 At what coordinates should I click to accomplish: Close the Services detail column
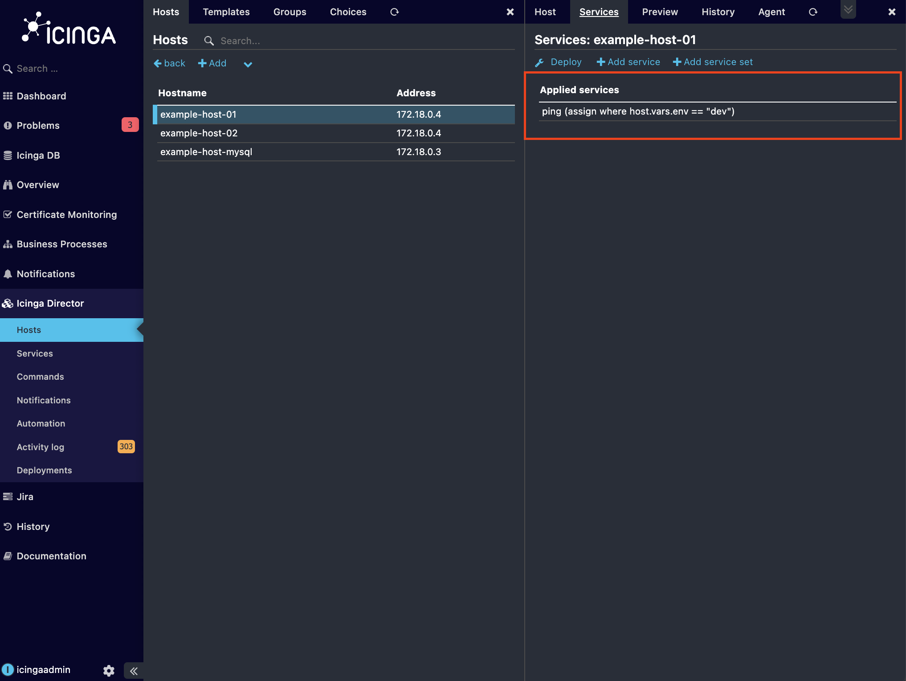[892, 12]
